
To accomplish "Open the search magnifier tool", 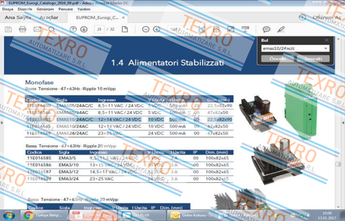I will (x=52, y=29).
